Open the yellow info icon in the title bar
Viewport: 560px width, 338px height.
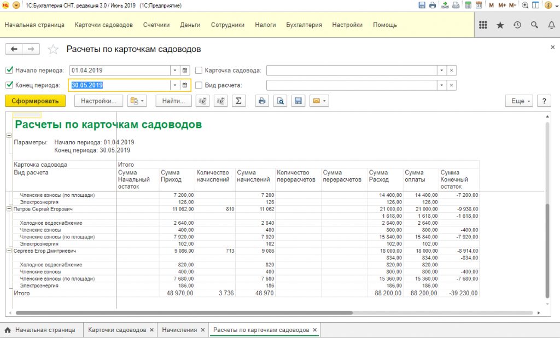tap(548, 5)
